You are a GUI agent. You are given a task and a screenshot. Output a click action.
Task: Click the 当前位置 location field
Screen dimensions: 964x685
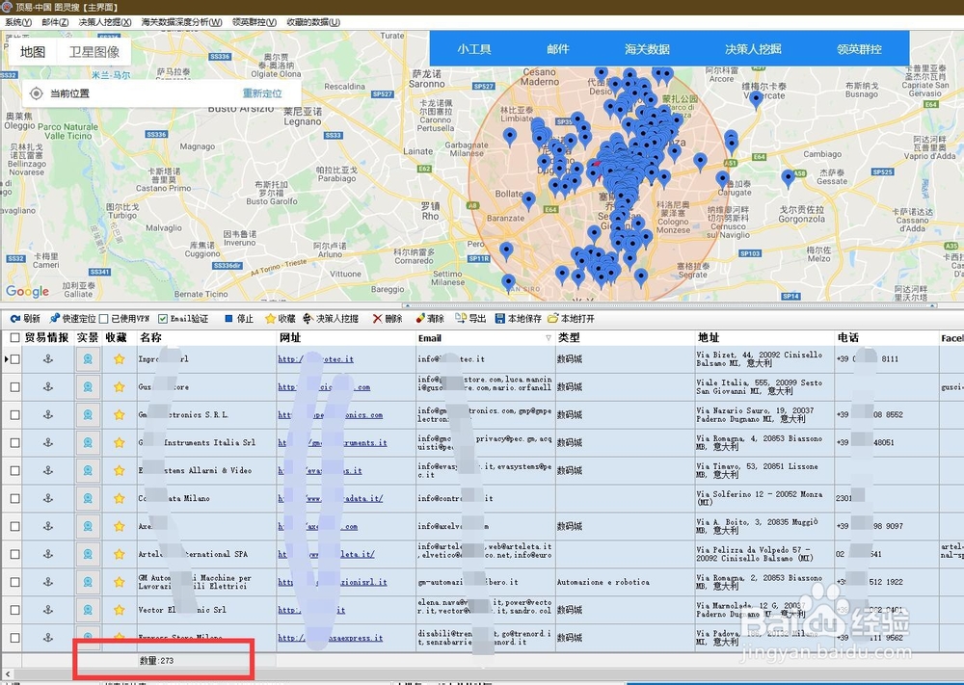click(x=161, y=93)
